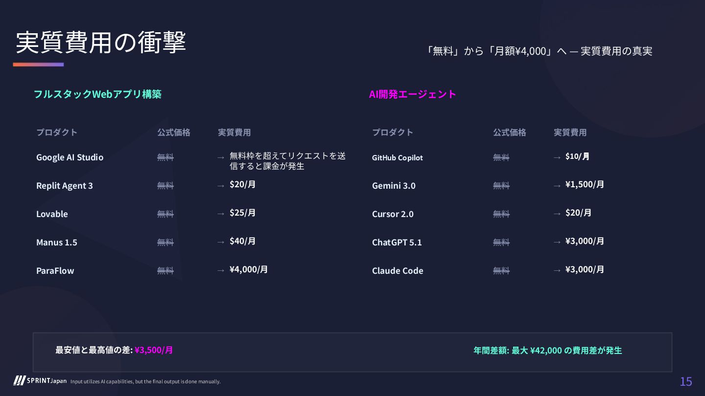Select heading AI開発エージェント
The image size is (705, 396).
point(412,94)
